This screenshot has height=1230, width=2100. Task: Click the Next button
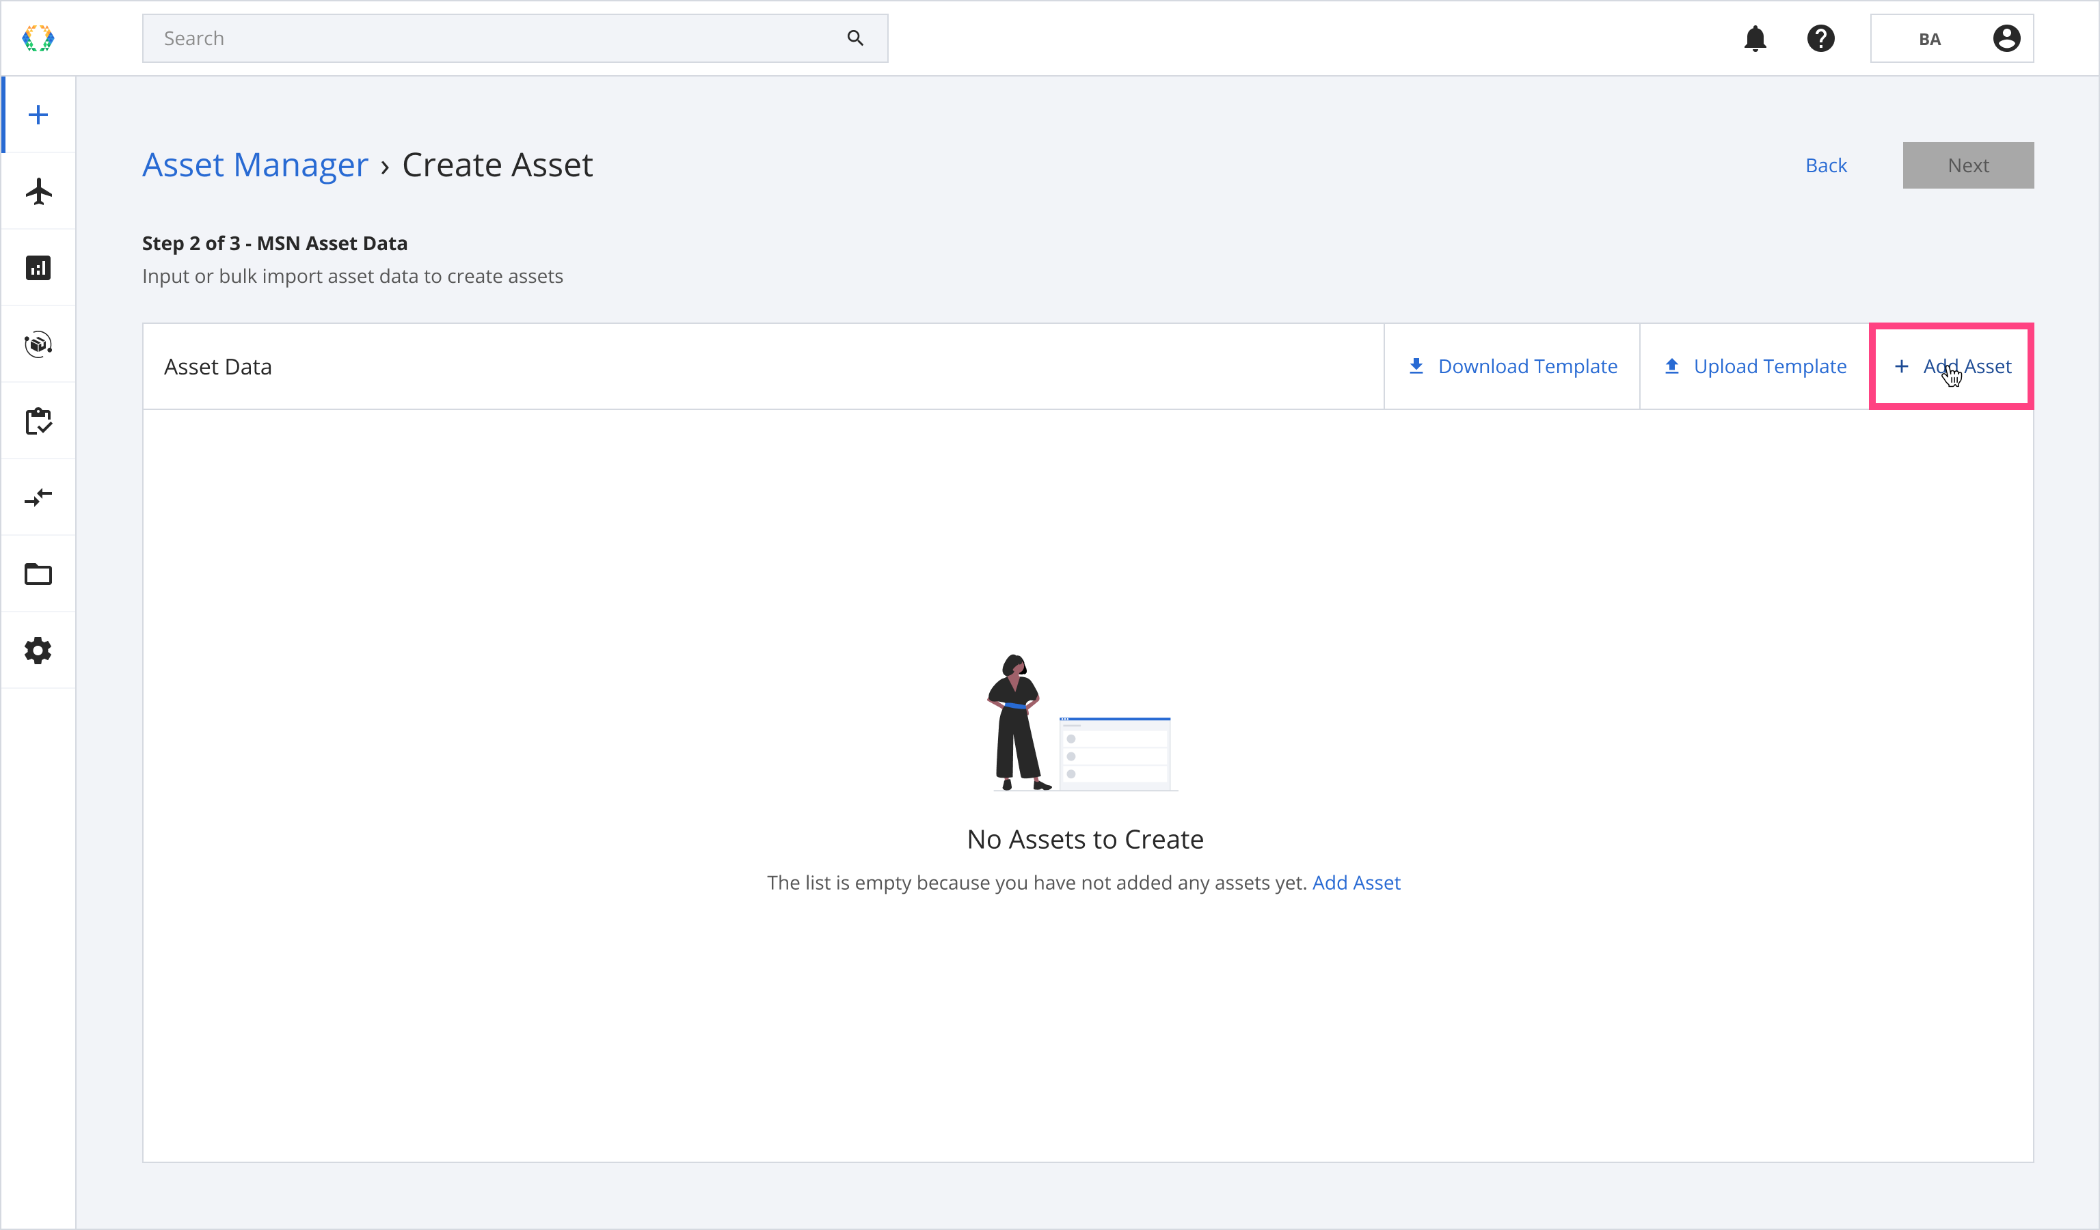tap(1968, 166)
